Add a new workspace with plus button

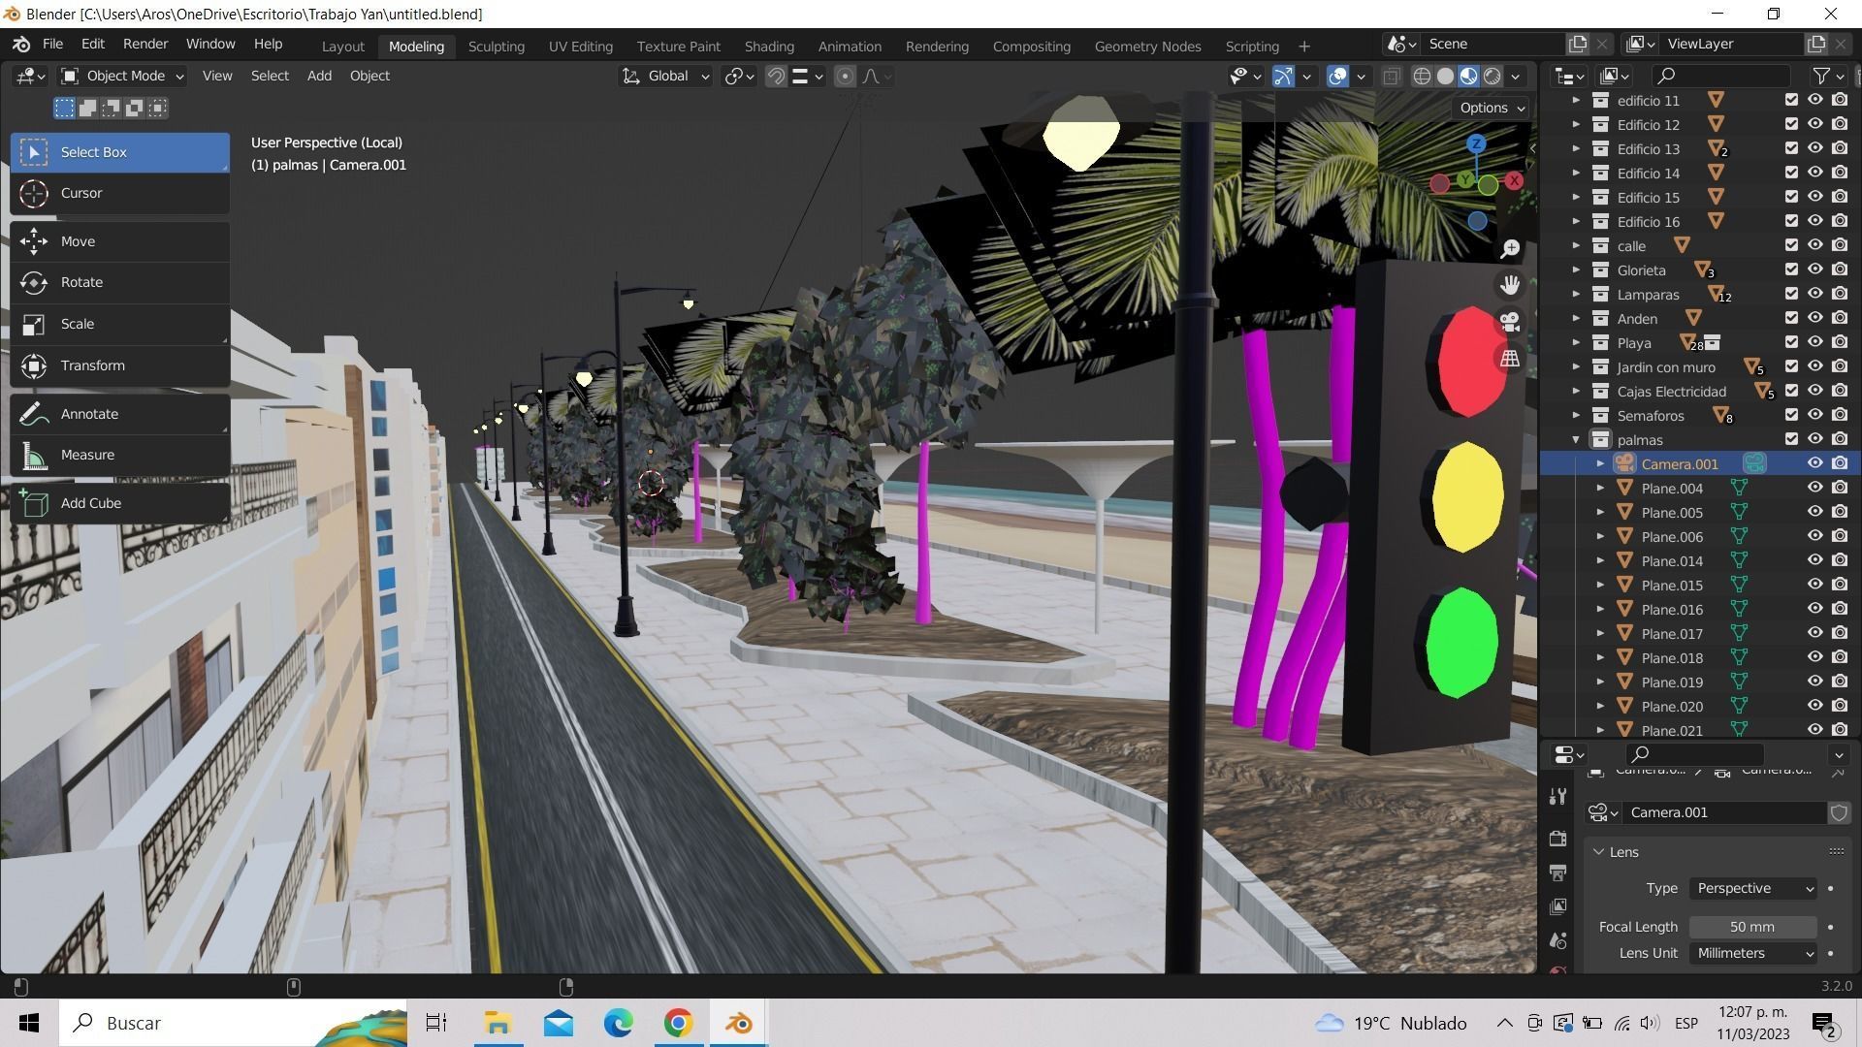[1303, 47]
